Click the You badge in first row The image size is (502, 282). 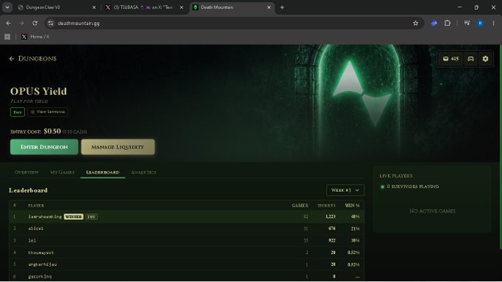point(91,217)
